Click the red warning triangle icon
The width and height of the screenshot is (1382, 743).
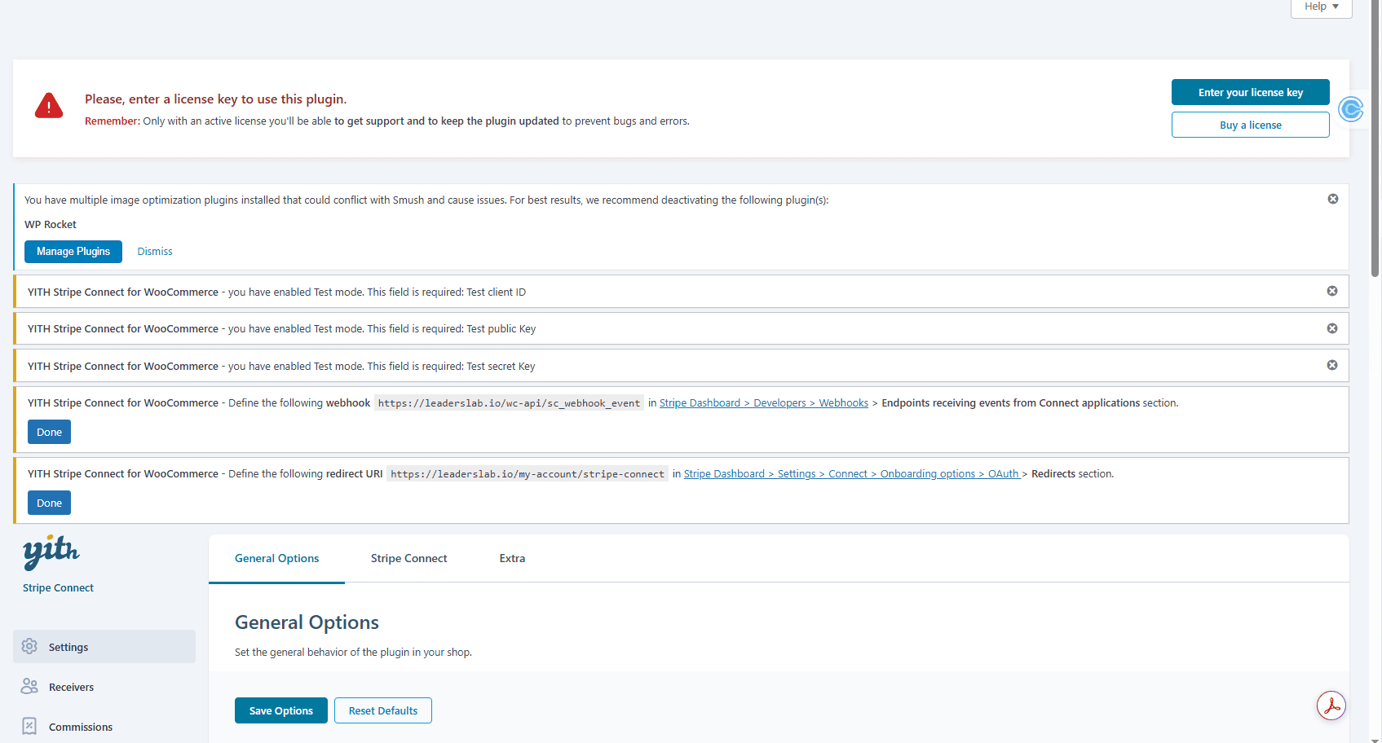(x=49, y=106)
